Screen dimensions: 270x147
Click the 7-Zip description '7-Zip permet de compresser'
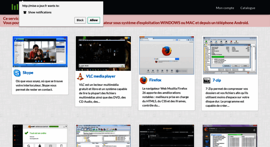[x=227, y=97]
